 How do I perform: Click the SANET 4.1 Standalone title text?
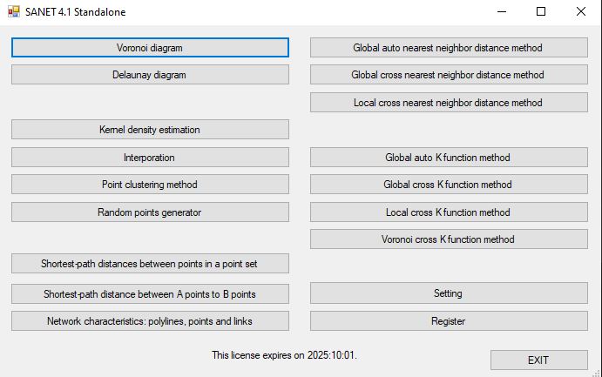76,12
